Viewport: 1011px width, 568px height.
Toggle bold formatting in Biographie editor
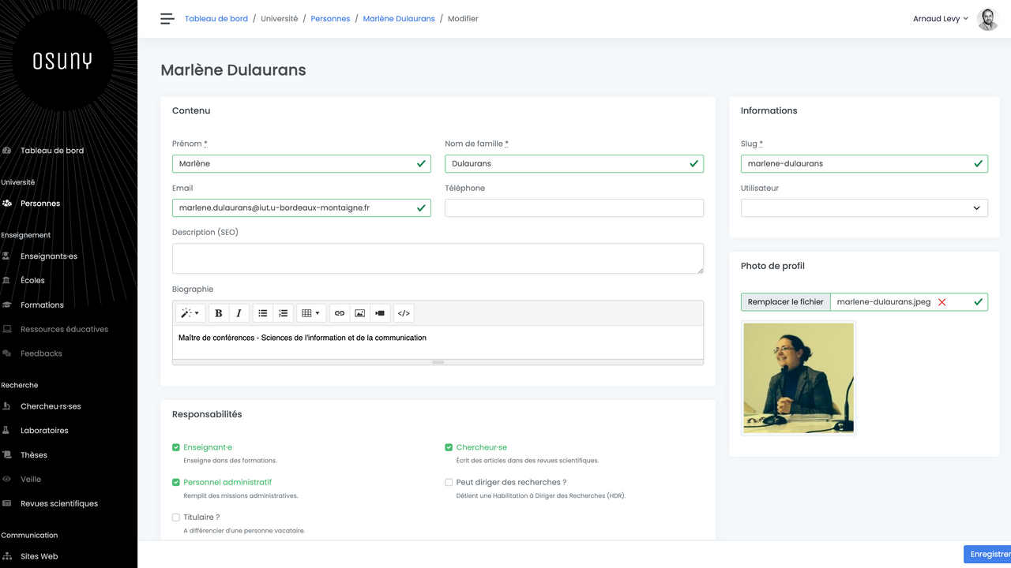(219, 313)
